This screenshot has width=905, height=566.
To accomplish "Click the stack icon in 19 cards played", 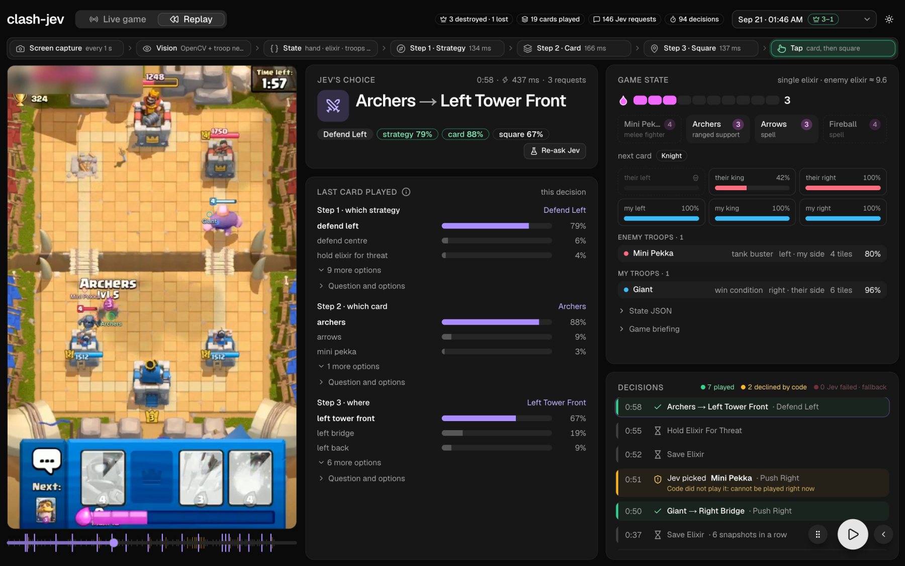I will click(524, 19).
